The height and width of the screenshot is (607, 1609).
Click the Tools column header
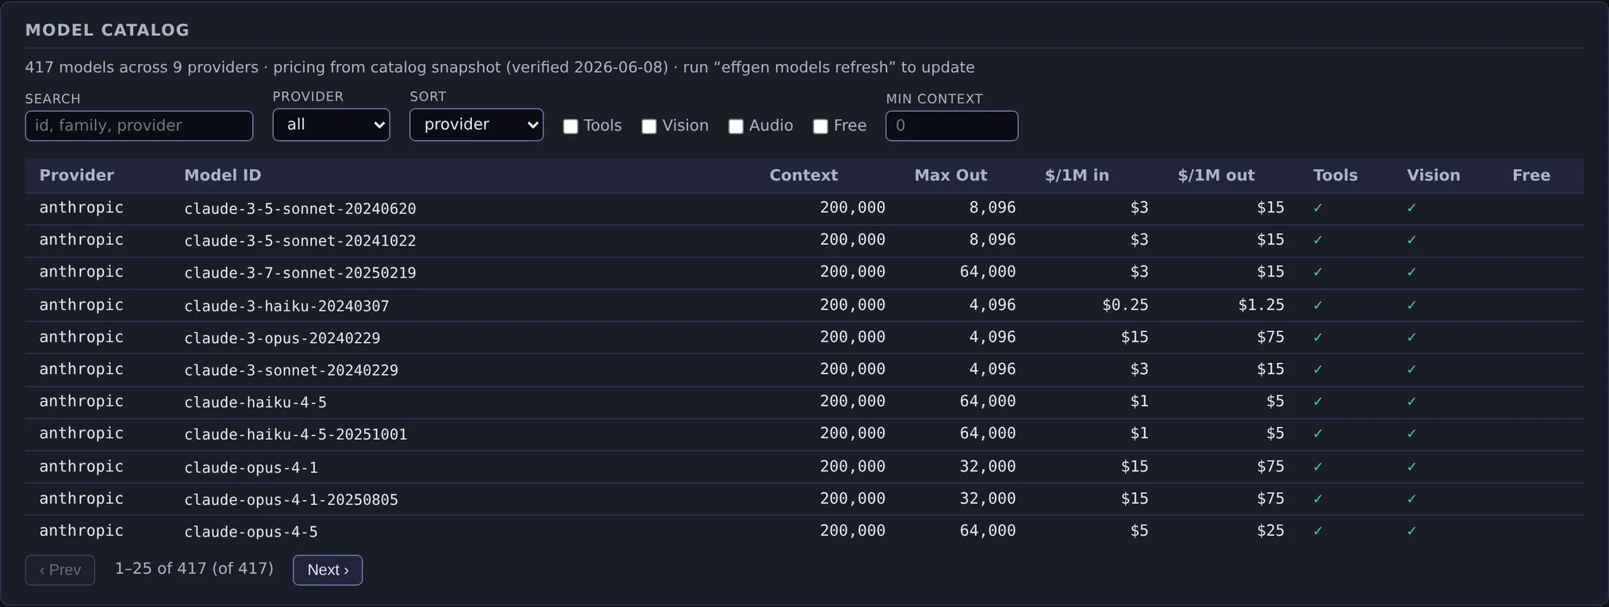pos(1335,175)
